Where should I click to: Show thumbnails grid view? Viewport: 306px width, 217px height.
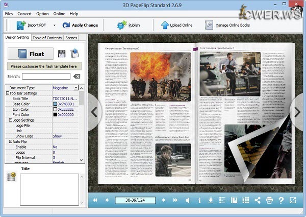pyautogui.click(x=245, y=200)
